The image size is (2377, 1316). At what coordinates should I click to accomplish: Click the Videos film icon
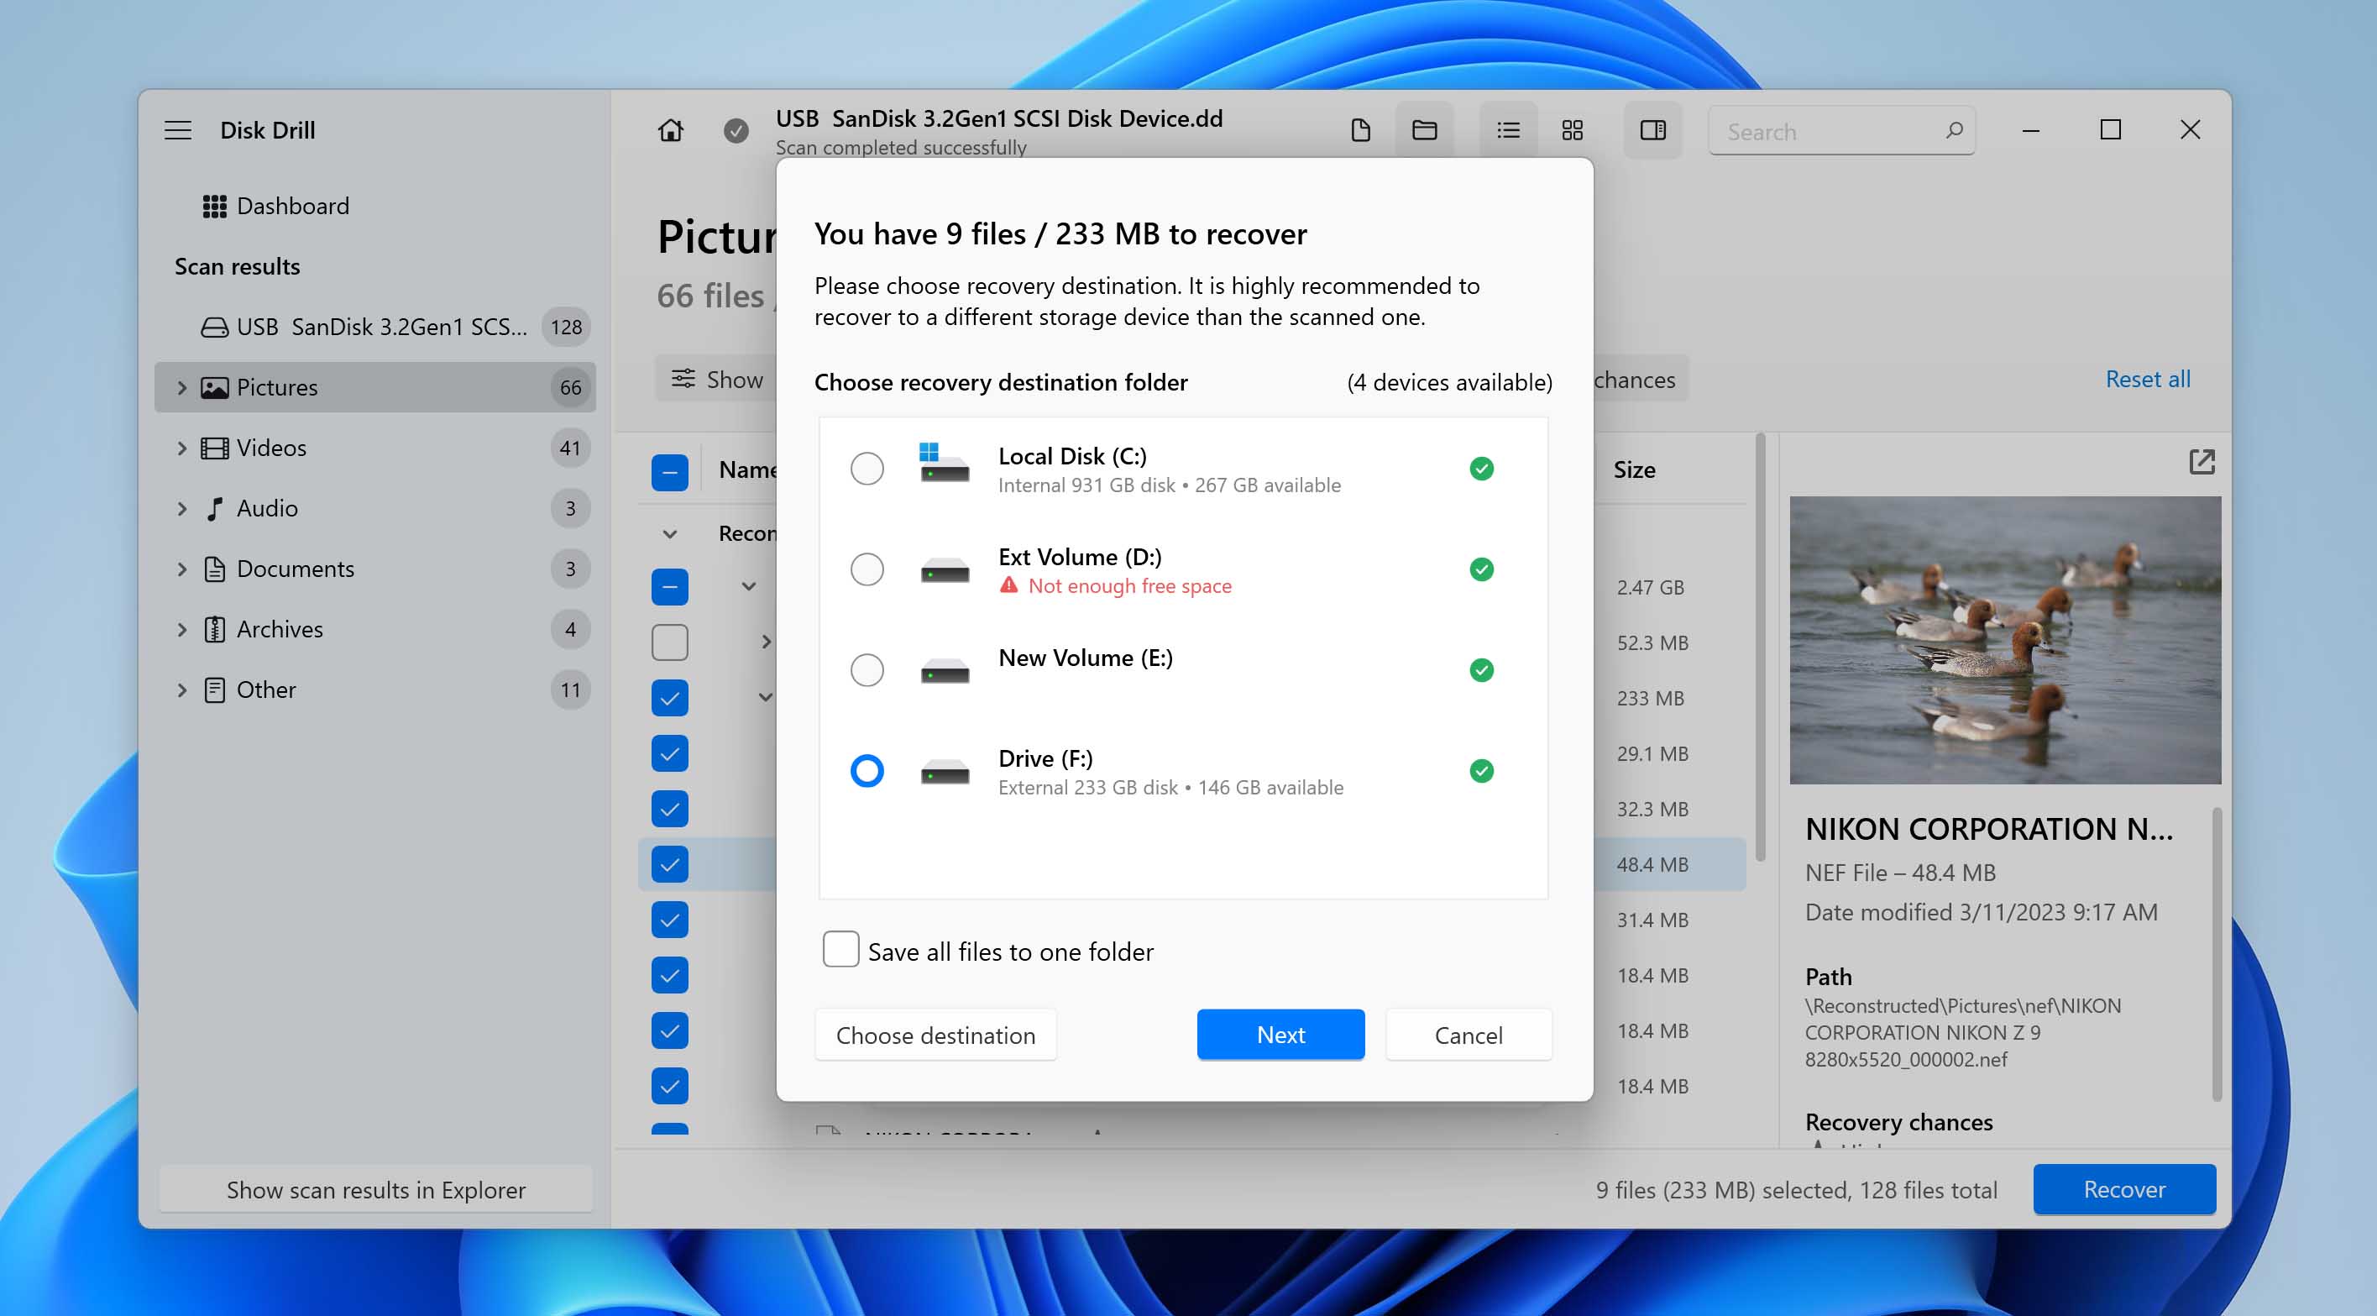coord(214,448)
